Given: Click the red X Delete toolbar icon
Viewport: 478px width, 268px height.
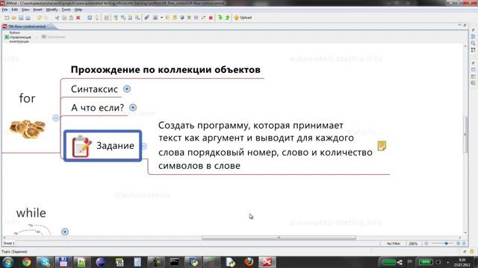Looking at the screenshot, I should [x=78, y=18].
